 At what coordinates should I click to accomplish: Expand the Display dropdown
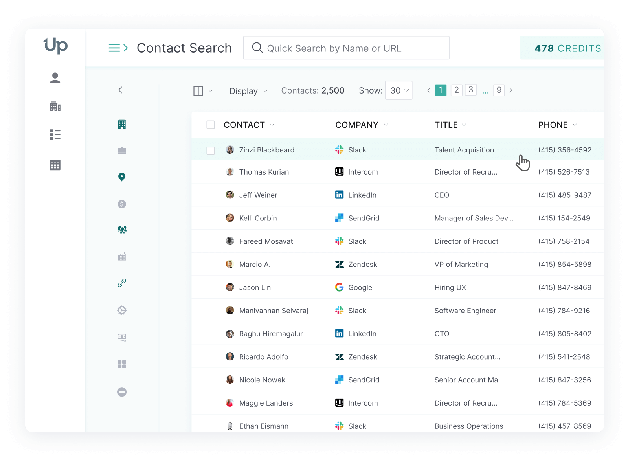248,91
